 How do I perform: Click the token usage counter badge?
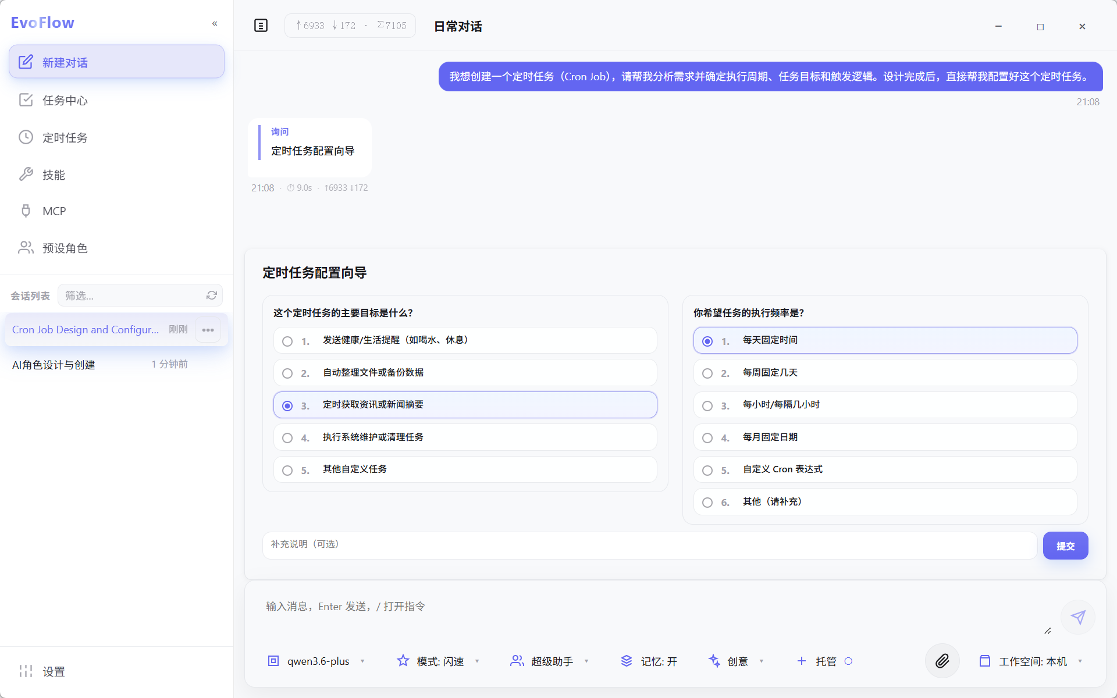(x=350, y=26)
